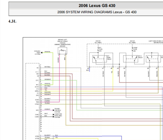Click the EFI Main Relay box
This screenshot has width=163, height=140.
[x=99, y=59]
